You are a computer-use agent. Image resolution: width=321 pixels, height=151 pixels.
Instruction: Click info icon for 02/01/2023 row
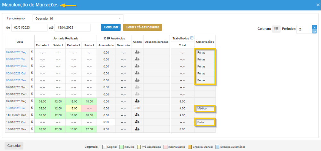[x=32, y=52]
